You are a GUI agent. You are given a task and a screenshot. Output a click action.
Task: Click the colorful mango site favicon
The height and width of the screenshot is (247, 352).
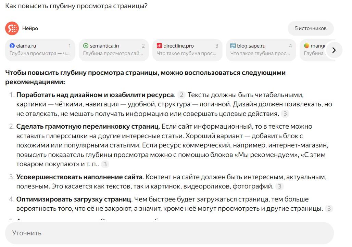click(306, 45)
